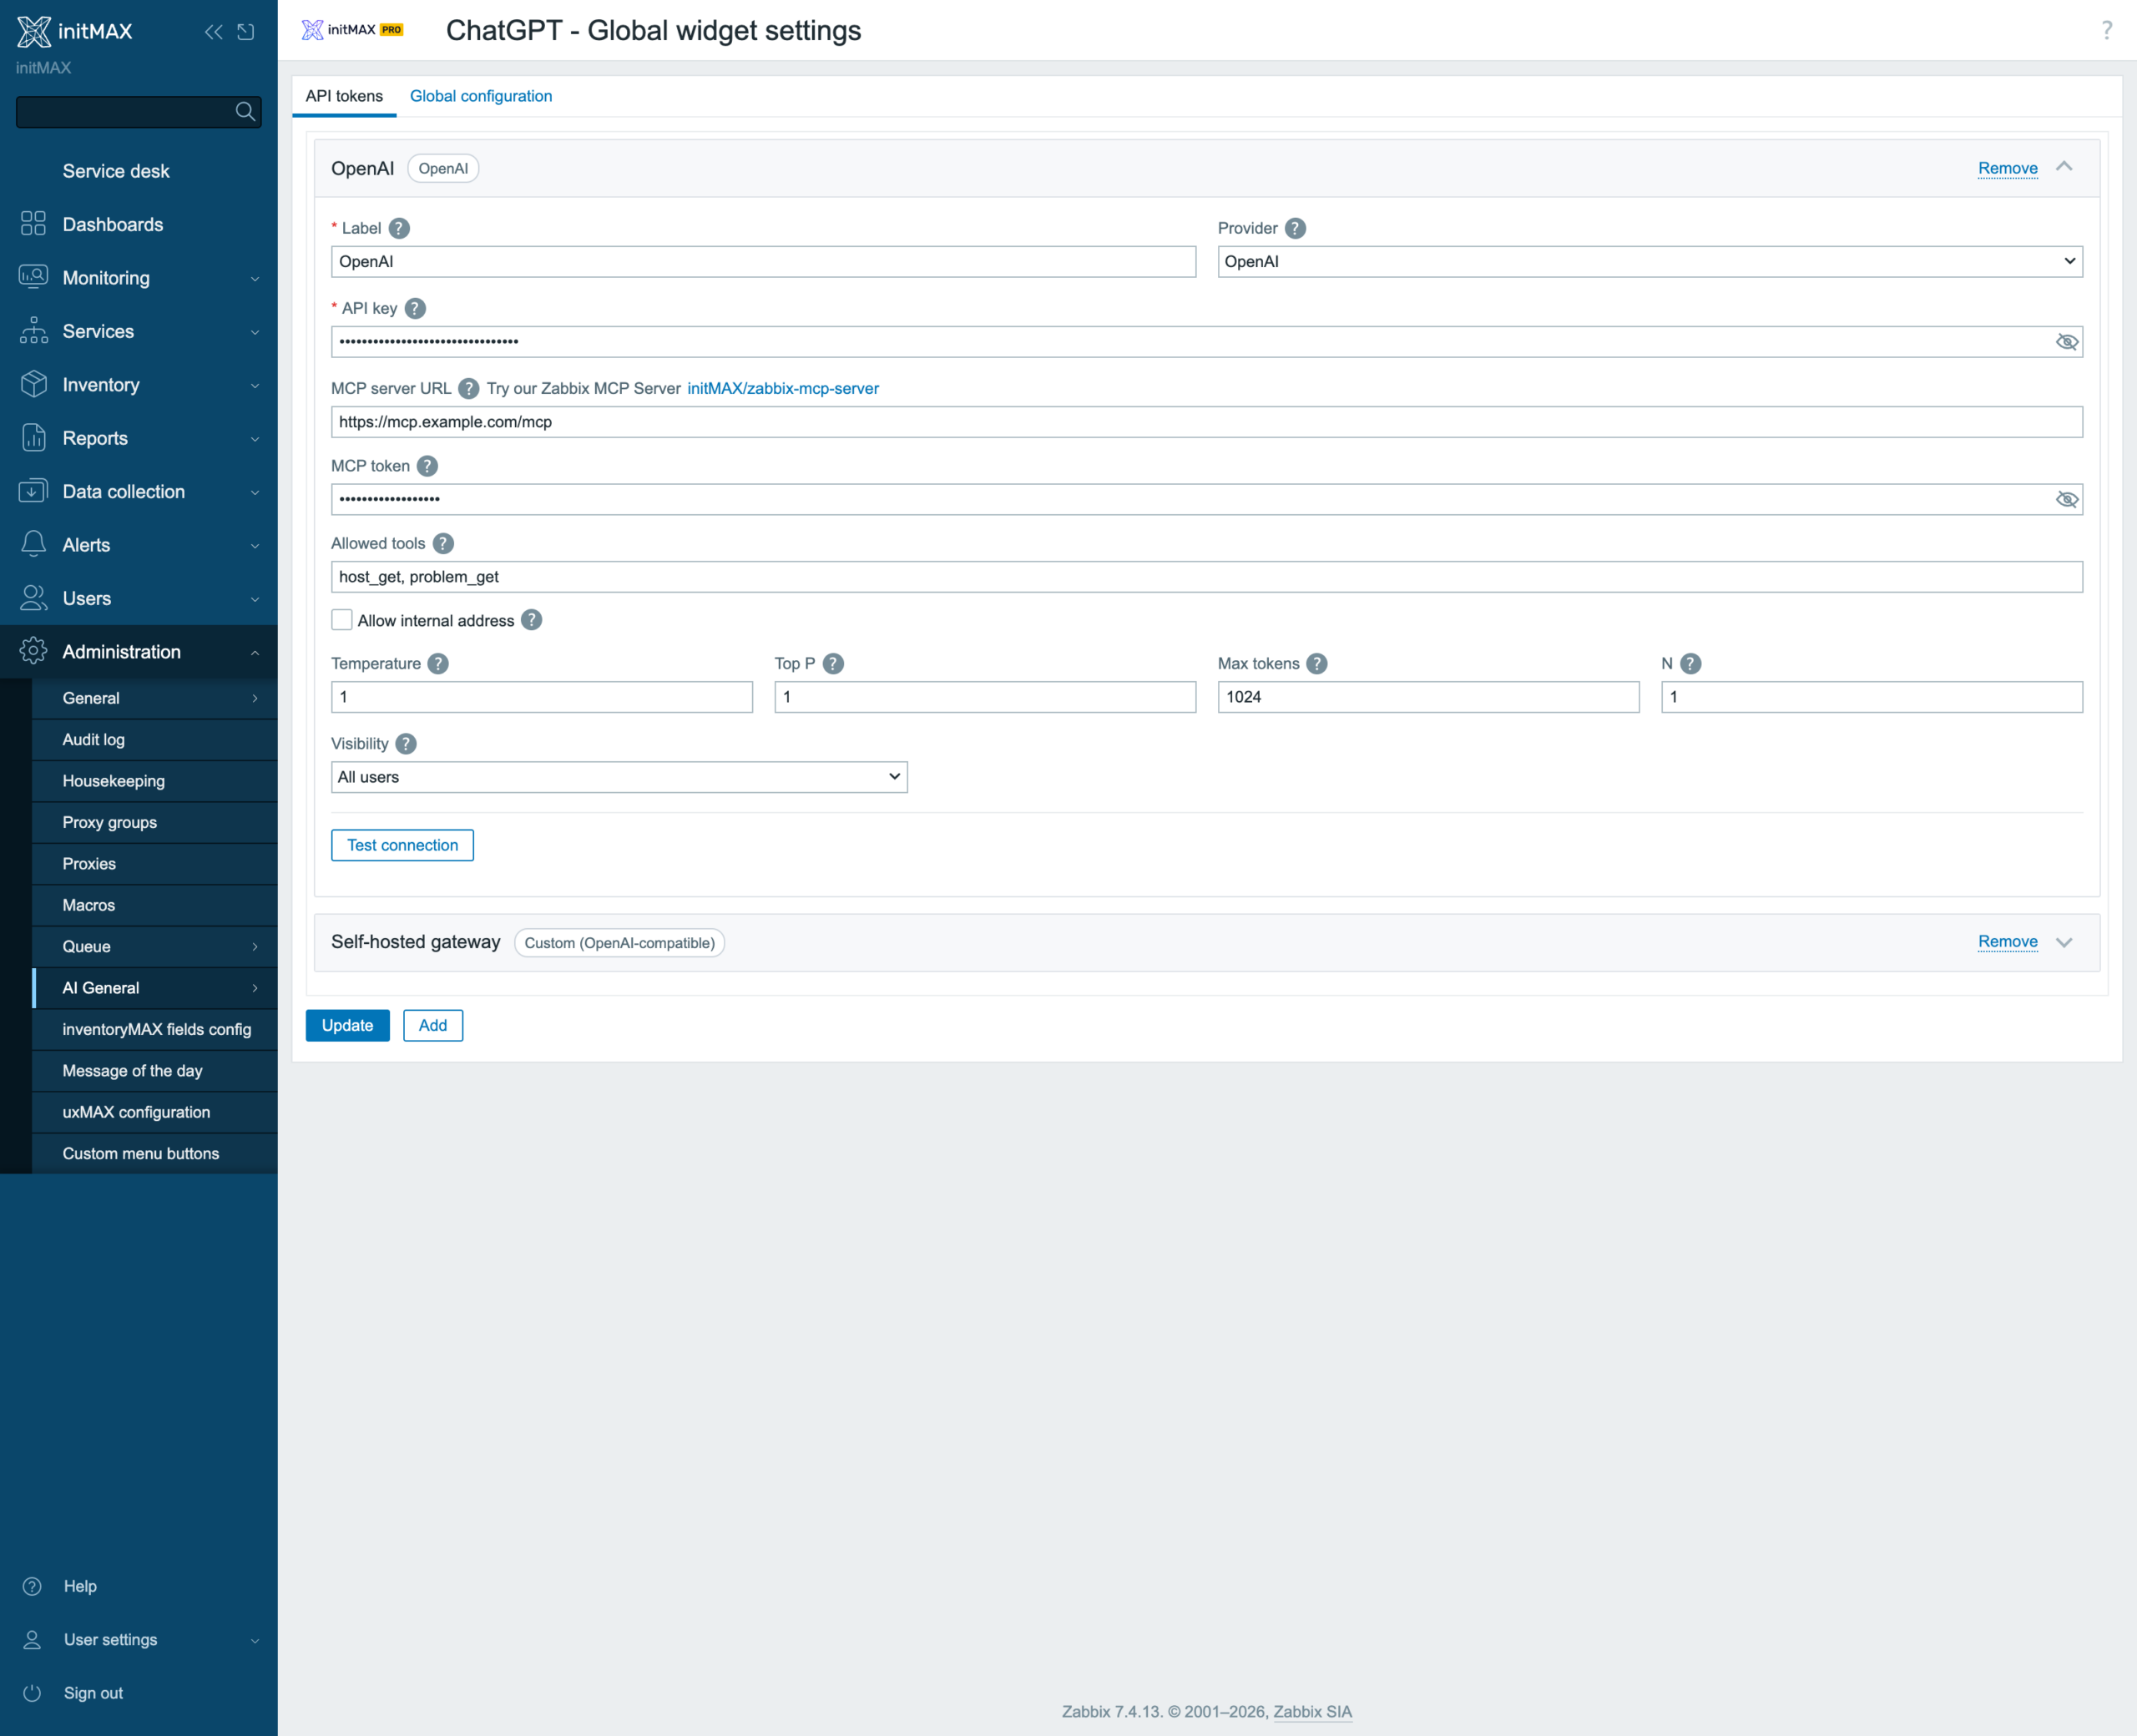Click Sign out in the sidebar

[139, 1693]
